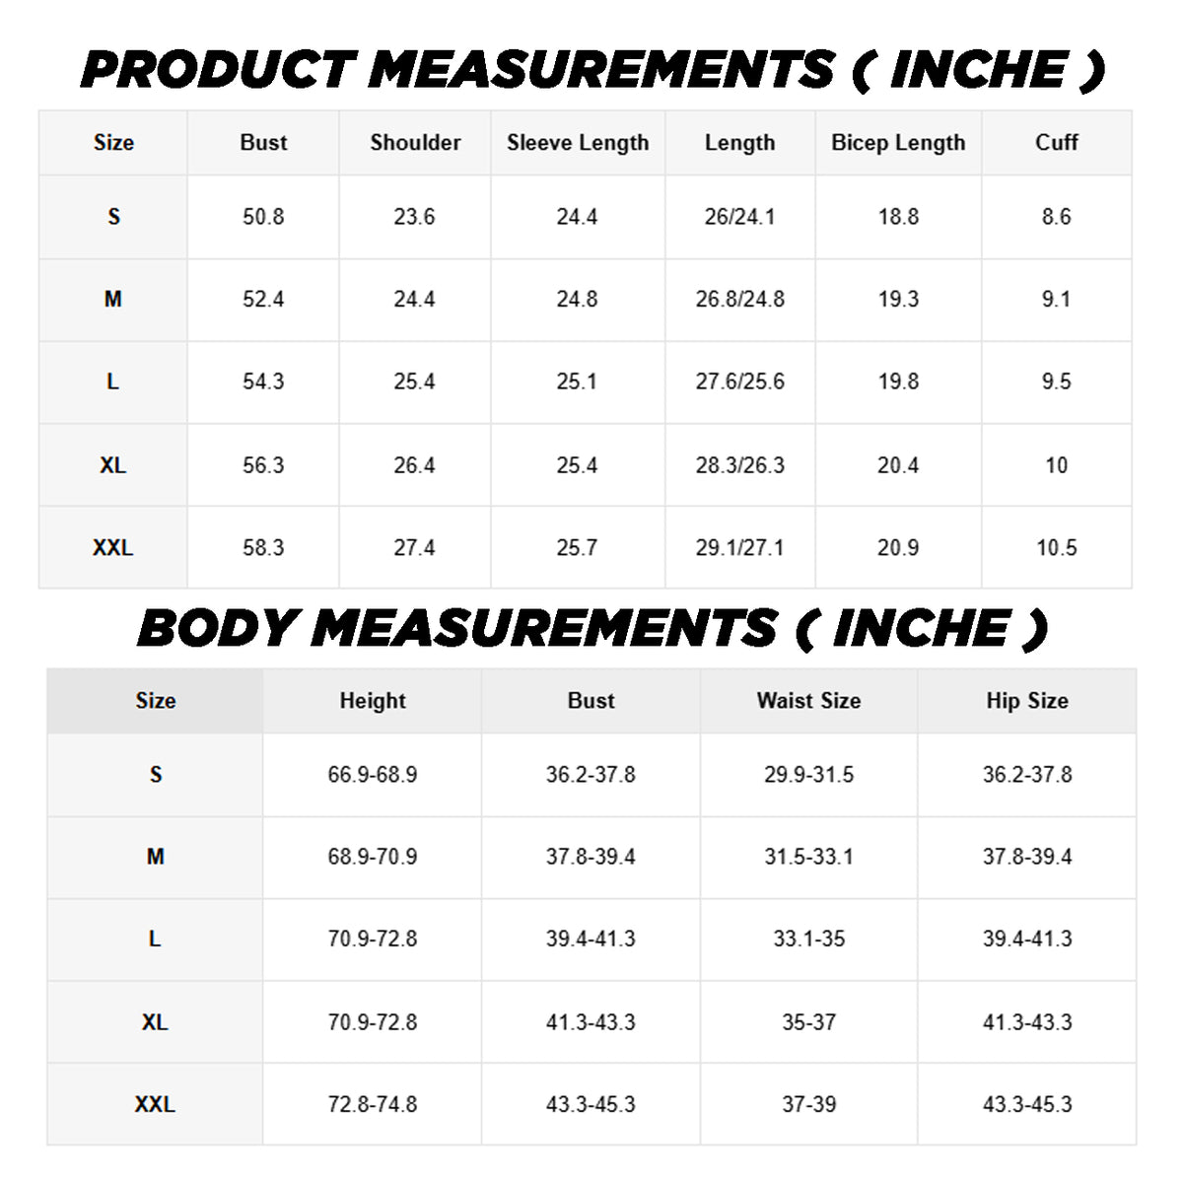The height and width of the screenshot is (1183, 1183).
Task: Click the 20.4 bicep length cell
Action: (898, 465)
